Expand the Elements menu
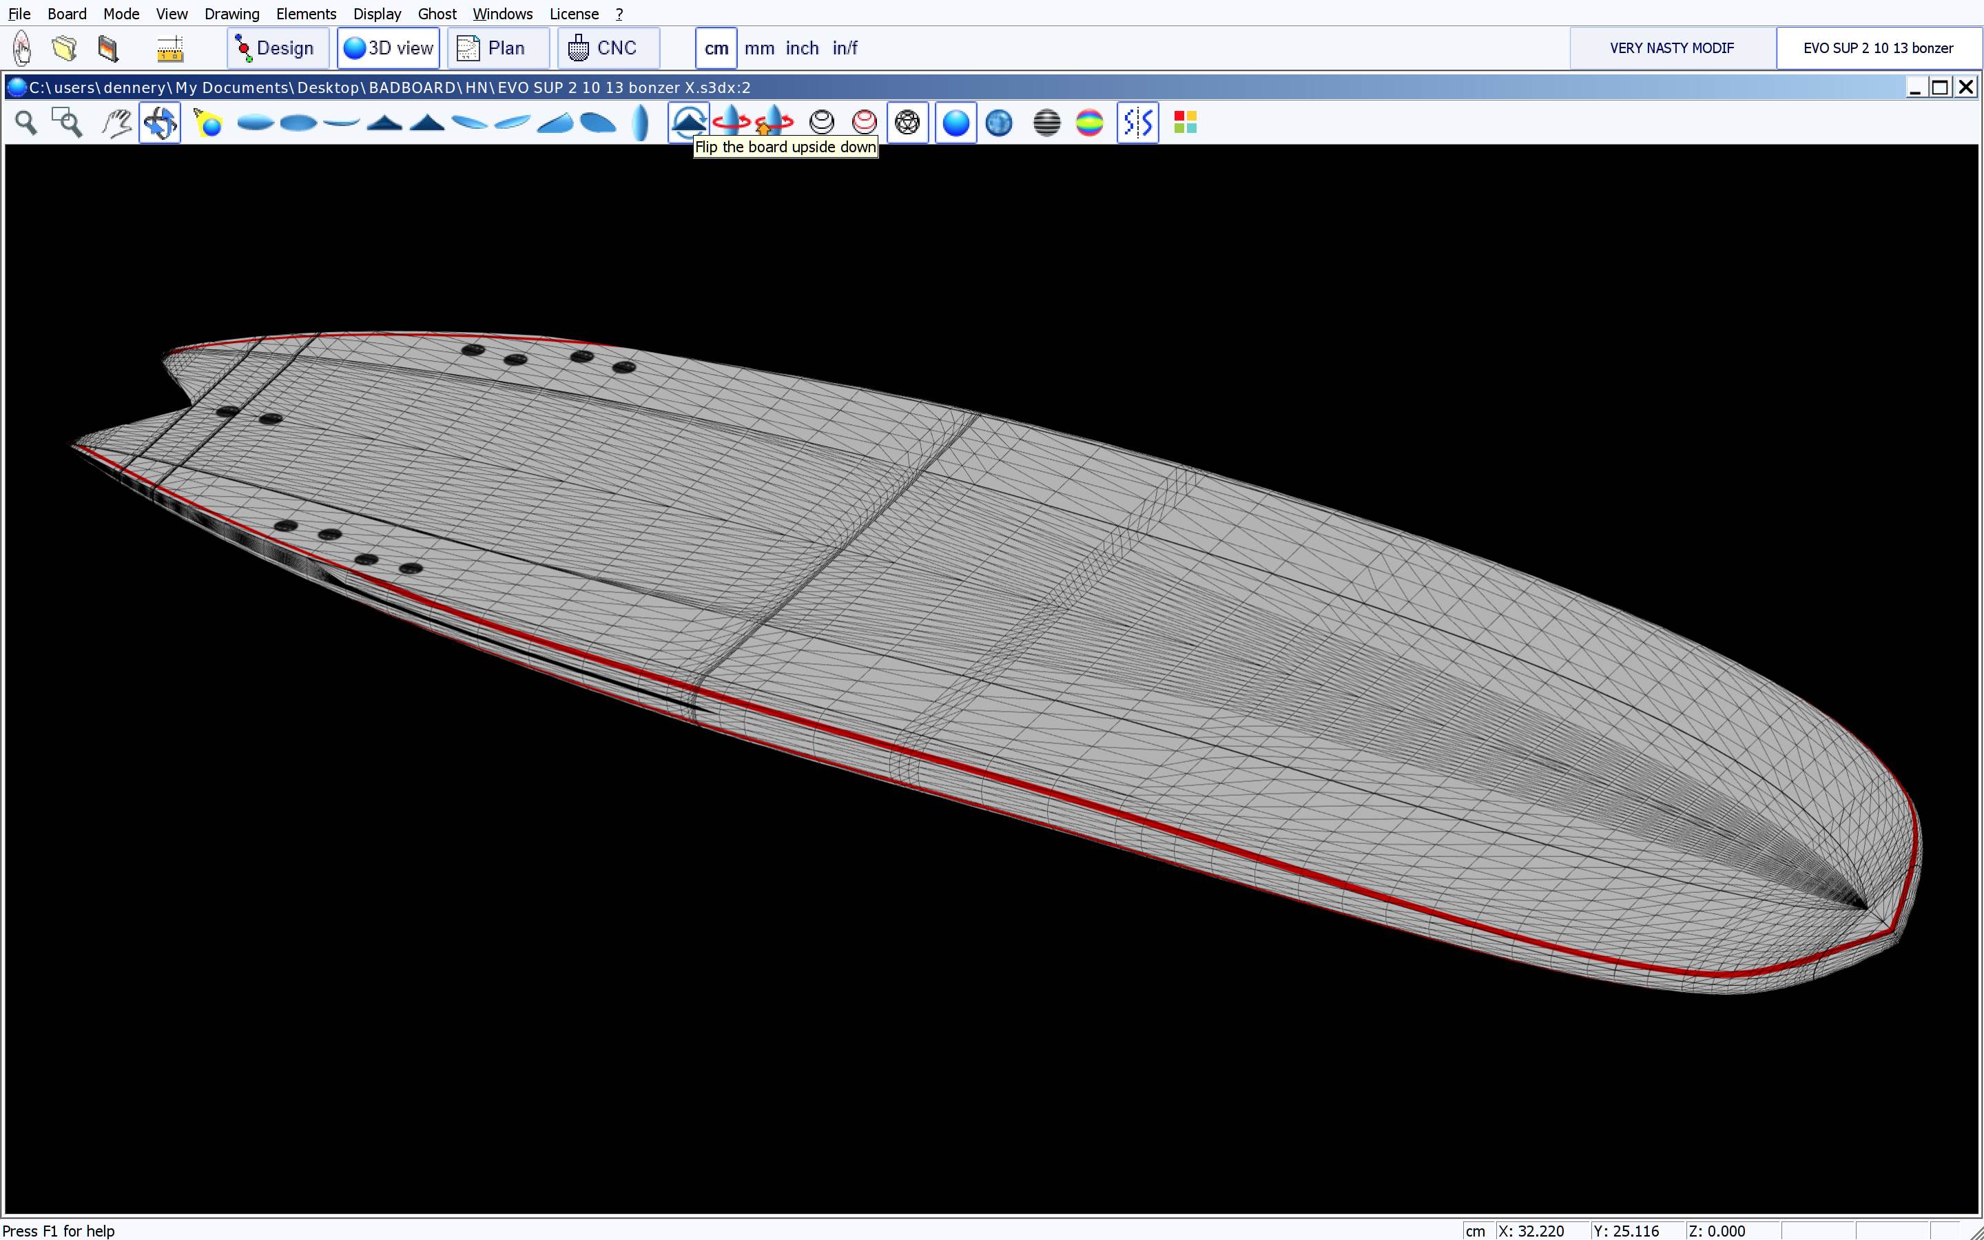Viewport: 1984px width, 1240px height. pos(306,14)
